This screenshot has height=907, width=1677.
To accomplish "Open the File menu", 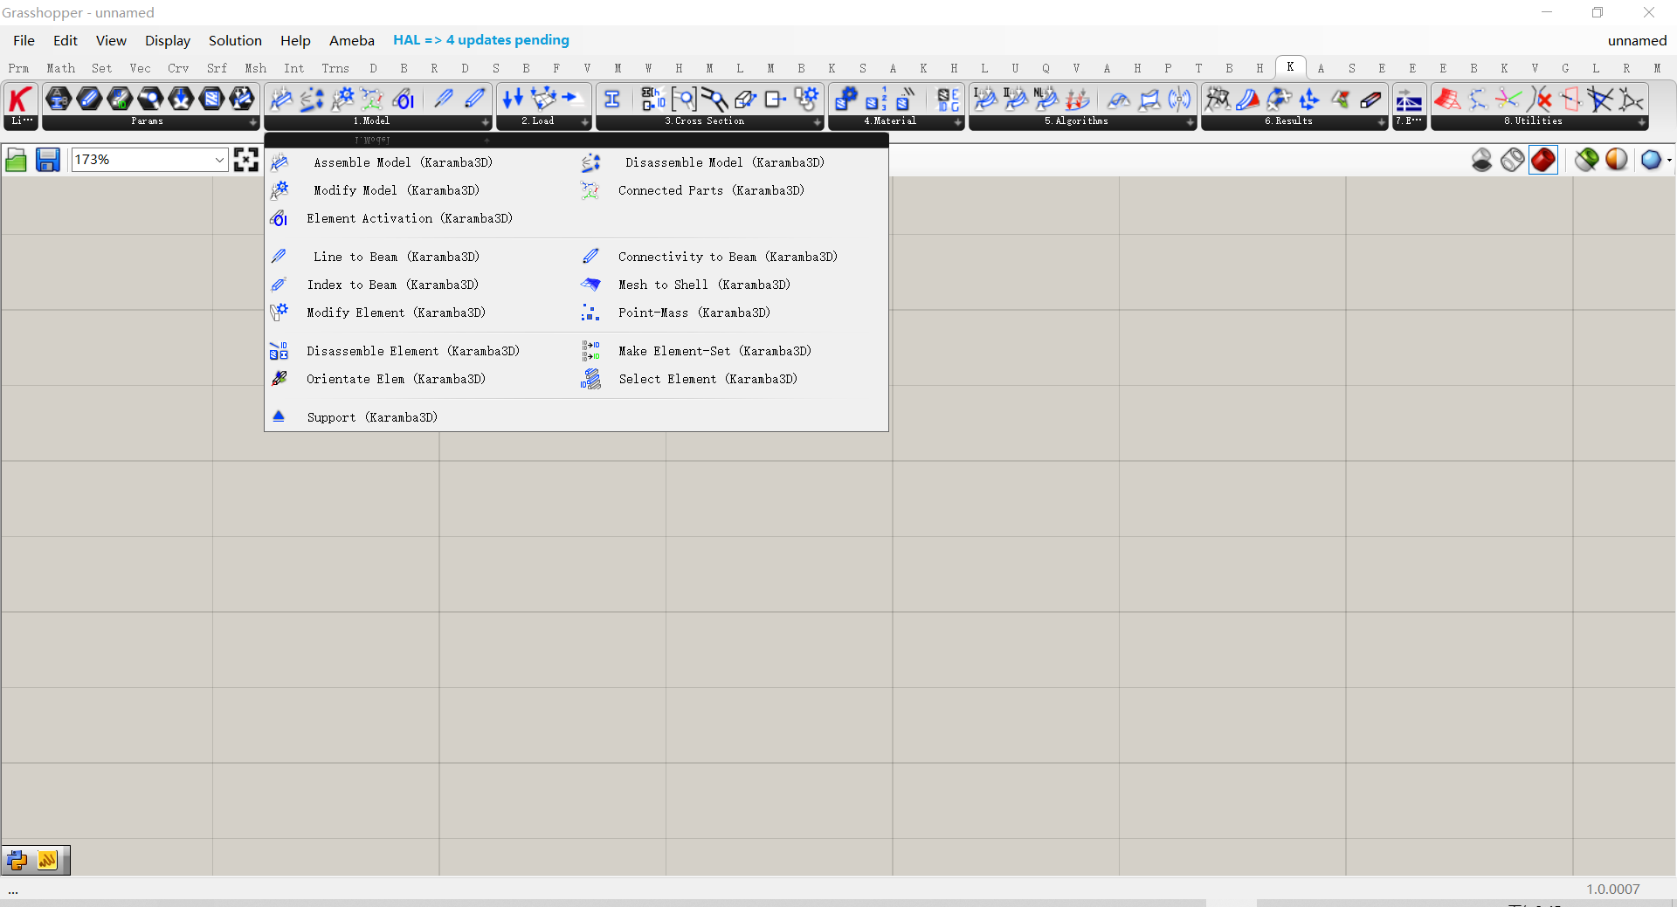I will 24,40.
